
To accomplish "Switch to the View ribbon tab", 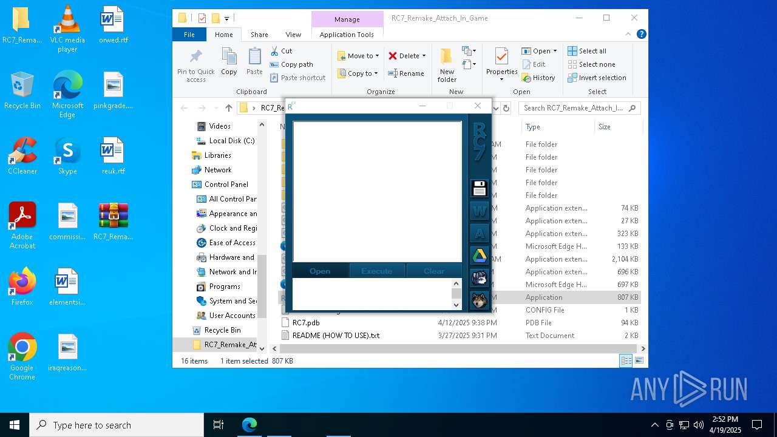I will (293, 35).
